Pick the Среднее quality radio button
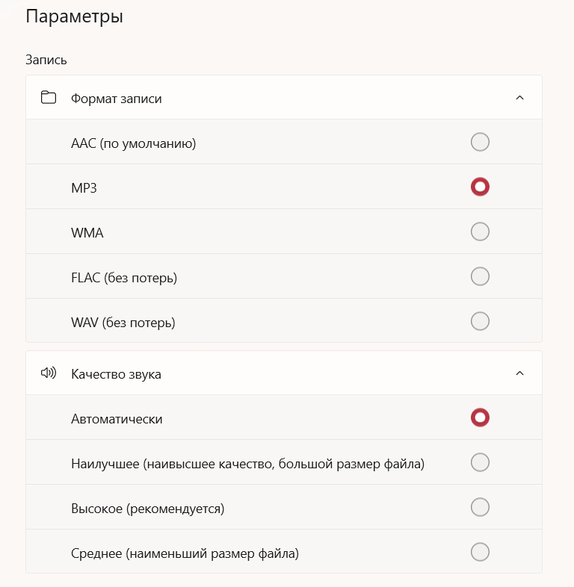This screenshot has height=587, width=574. point(480,552)
